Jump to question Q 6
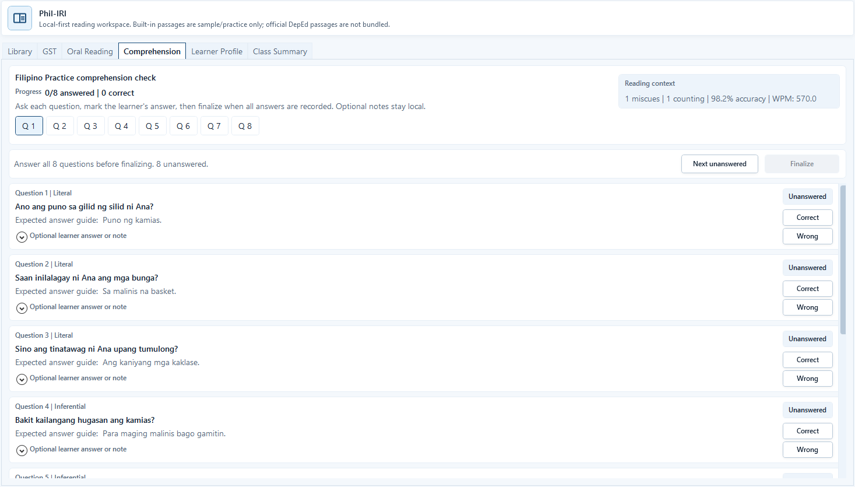This screenshot has width=855, height=487. (x=184, y=126)
